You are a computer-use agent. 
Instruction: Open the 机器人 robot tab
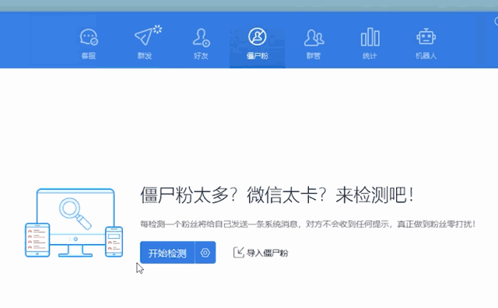[x=426, y=44]
